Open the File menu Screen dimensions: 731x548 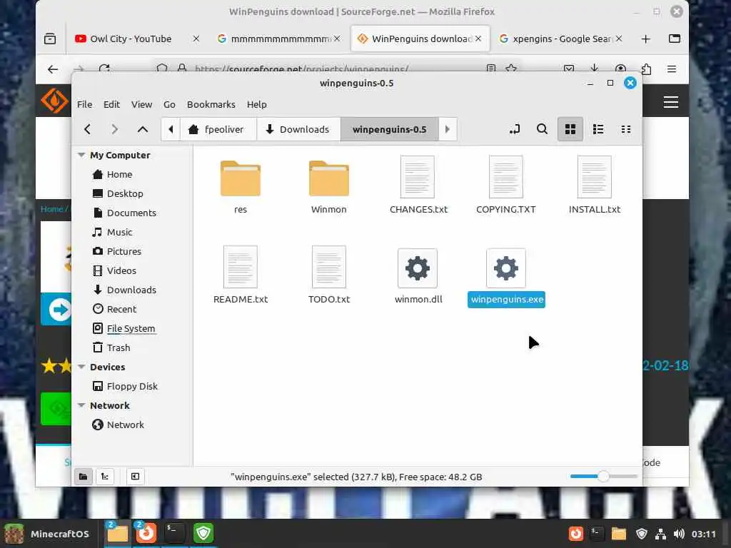pyautogui.click(x=84, y=104)
